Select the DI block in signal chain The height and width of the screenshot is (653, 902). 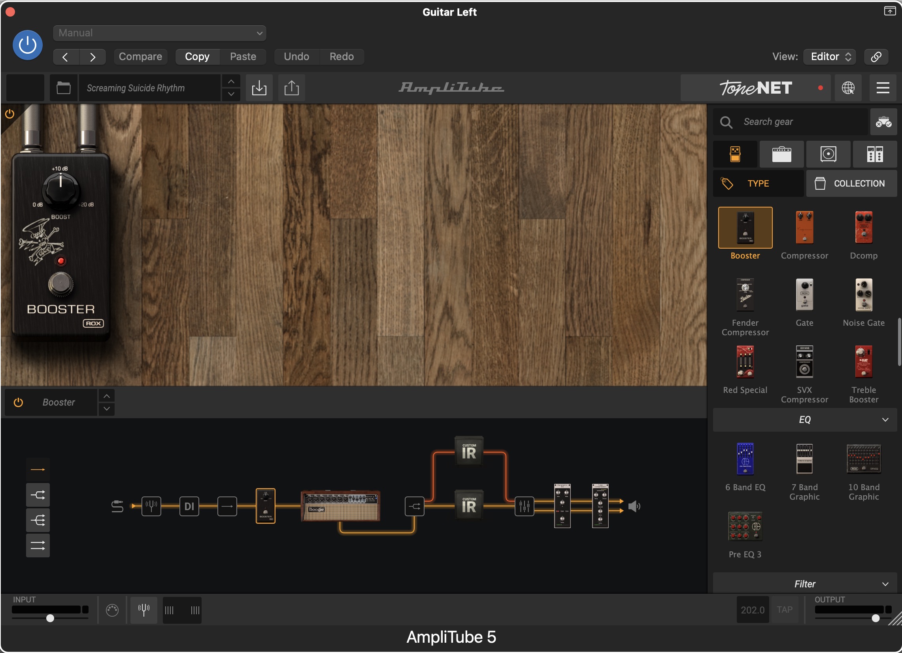coord(189,507)
